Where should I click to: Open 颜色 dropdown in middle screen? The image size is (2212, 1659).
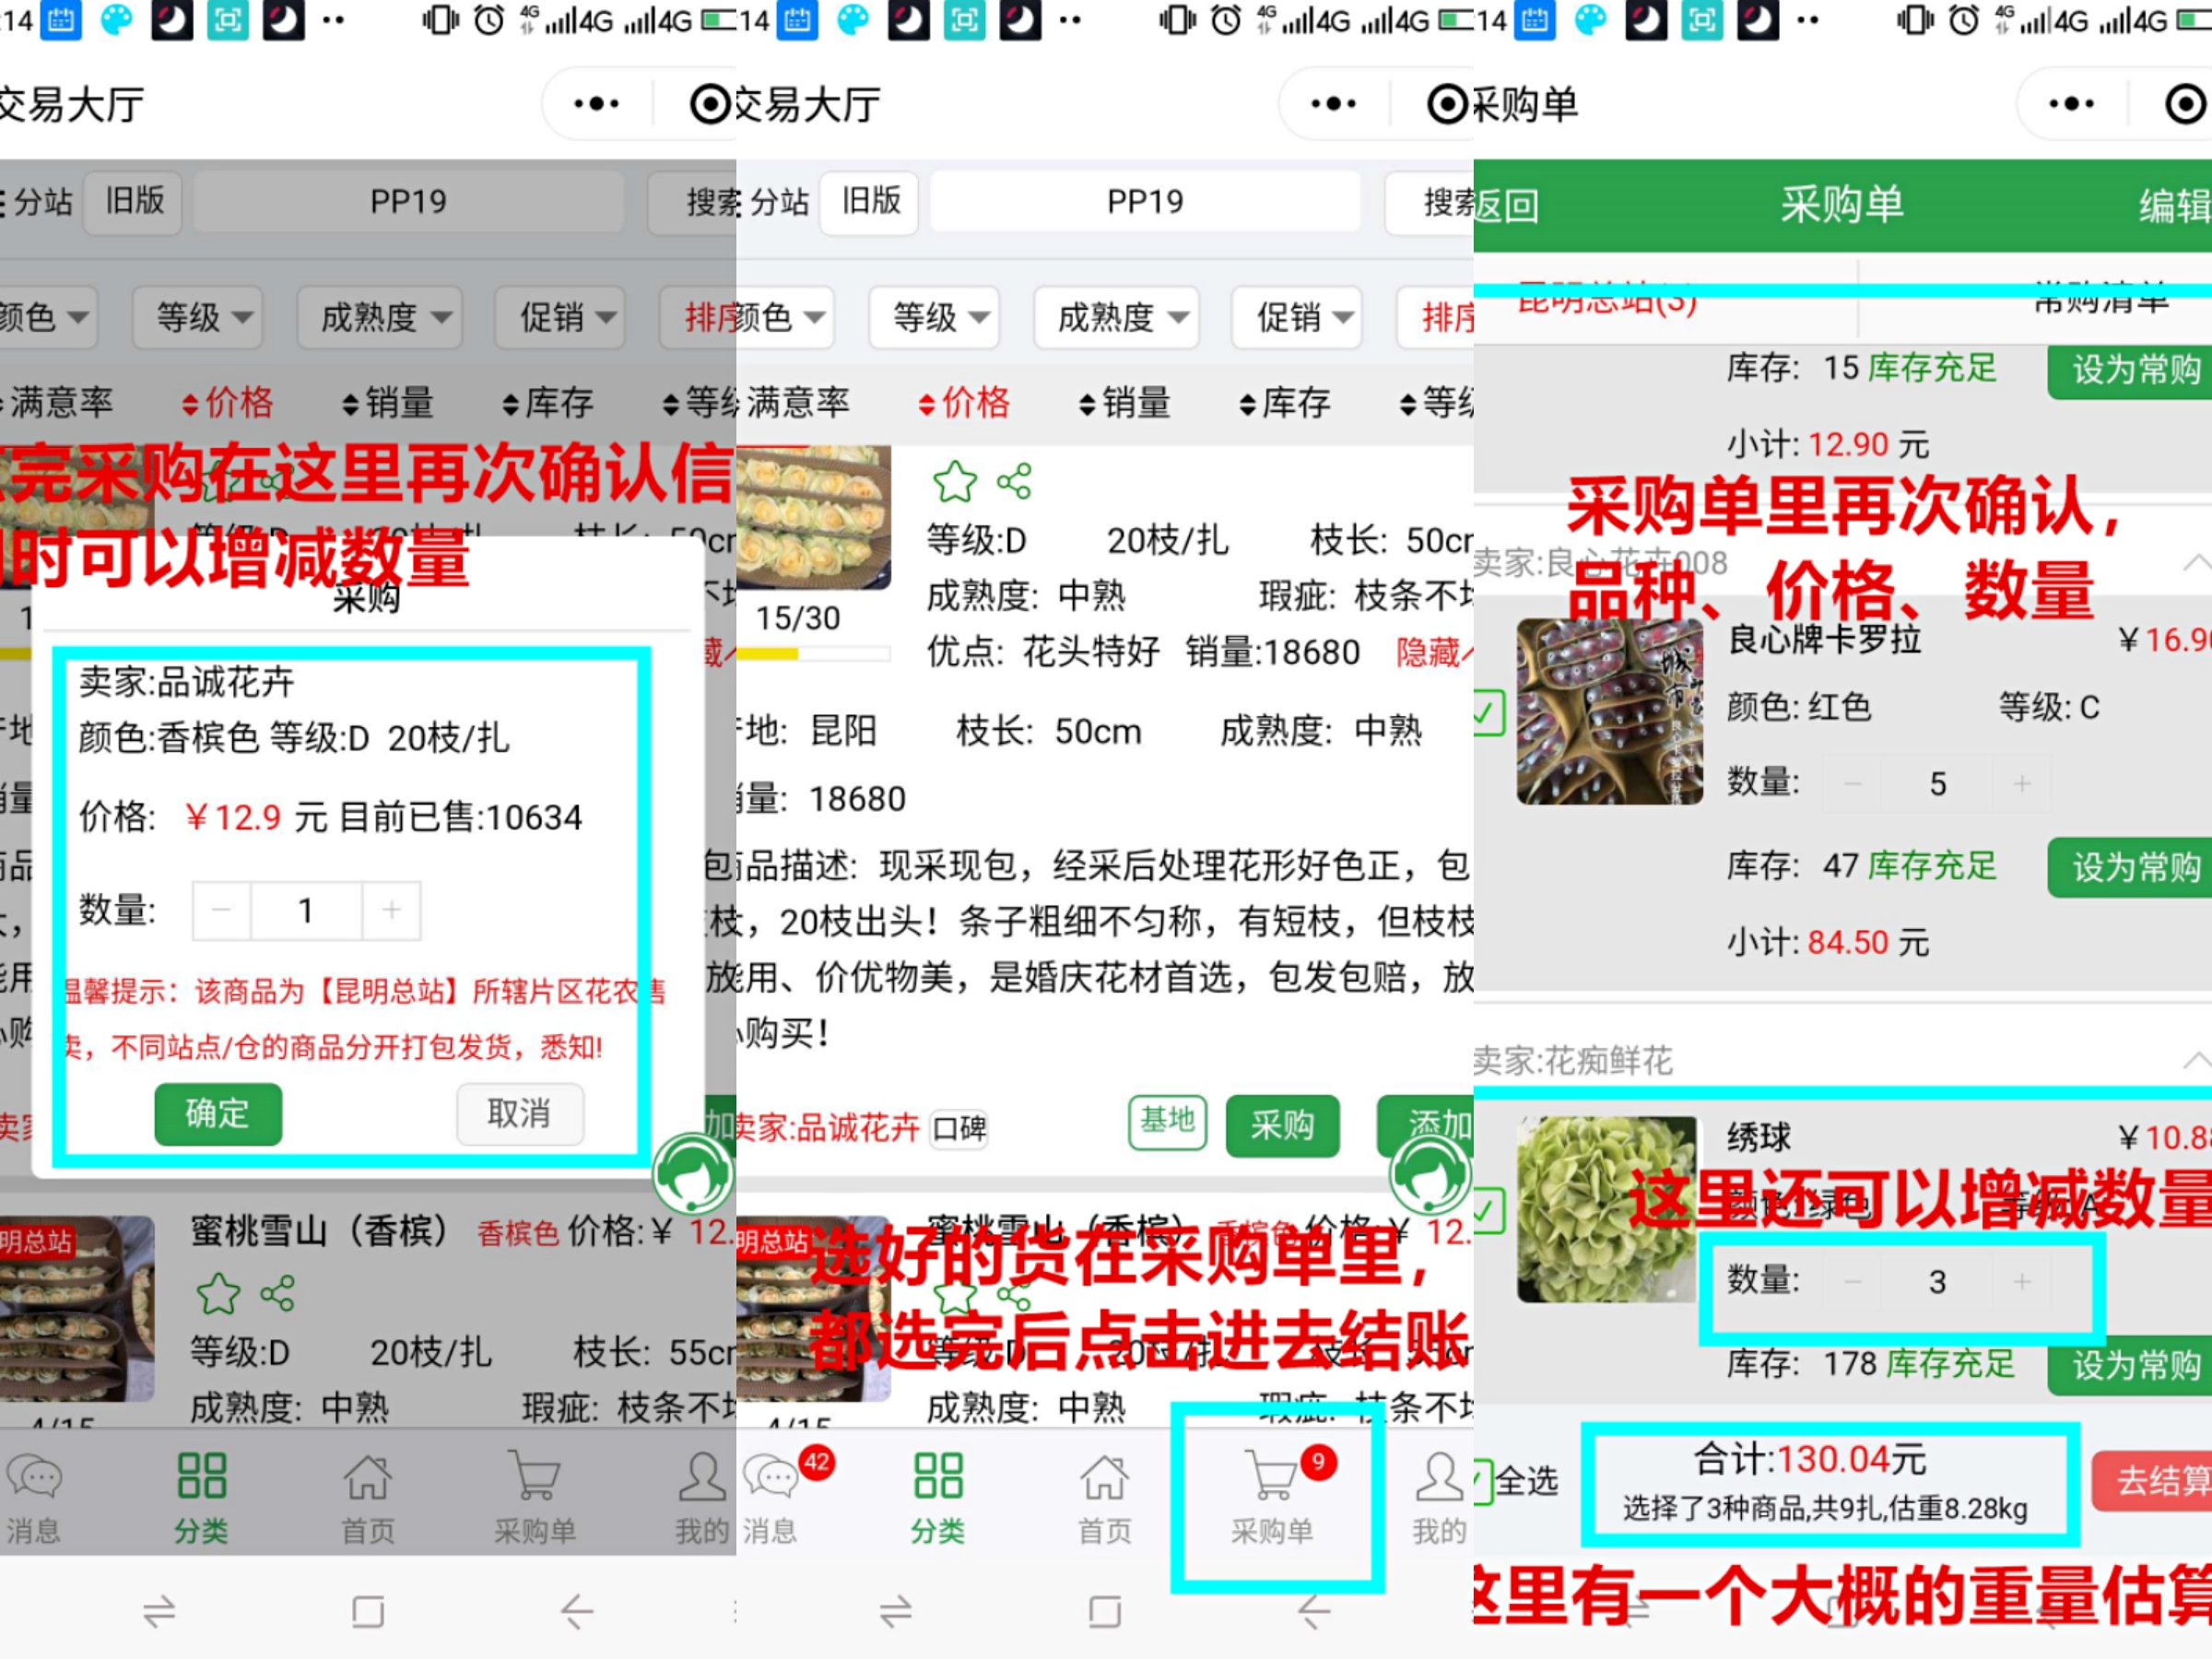tap(784, 317)
